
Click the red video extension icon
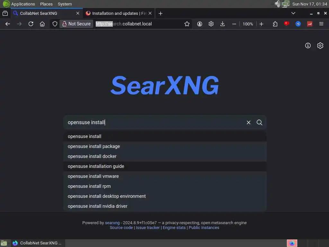[x=287, y=23]
